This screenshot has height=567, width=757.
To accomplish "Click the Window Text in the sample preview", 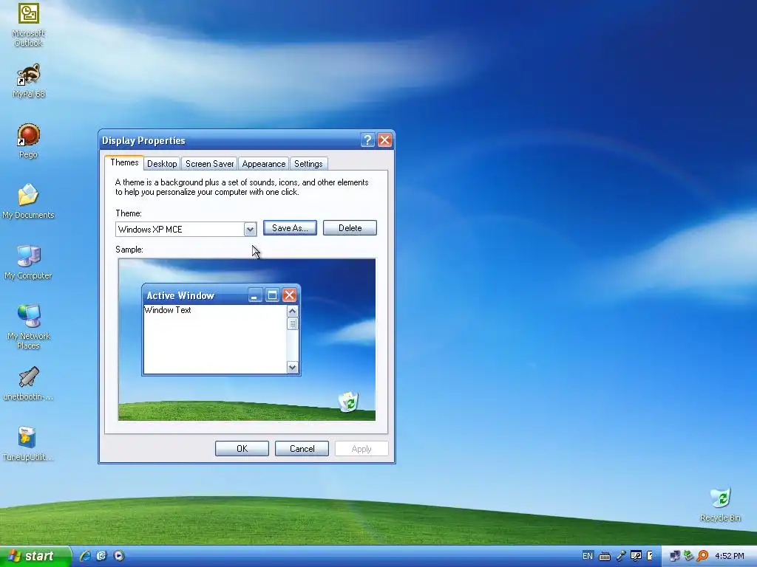I will click(168, 310).
